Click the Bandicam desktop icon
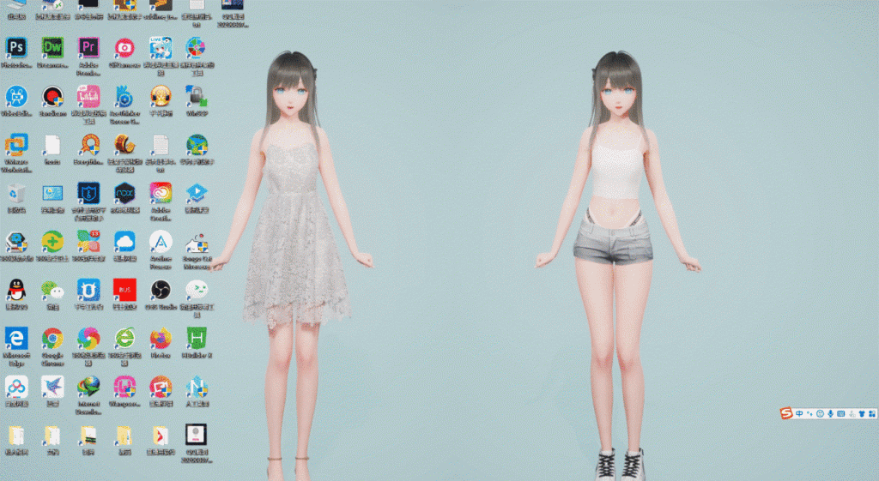This screenshot has width=879, height=481. coord(52,97)
